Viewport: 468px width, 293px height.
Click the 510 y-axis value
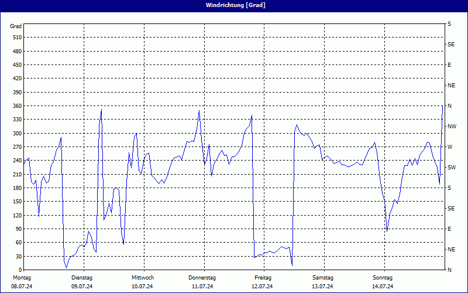[18, 38]
